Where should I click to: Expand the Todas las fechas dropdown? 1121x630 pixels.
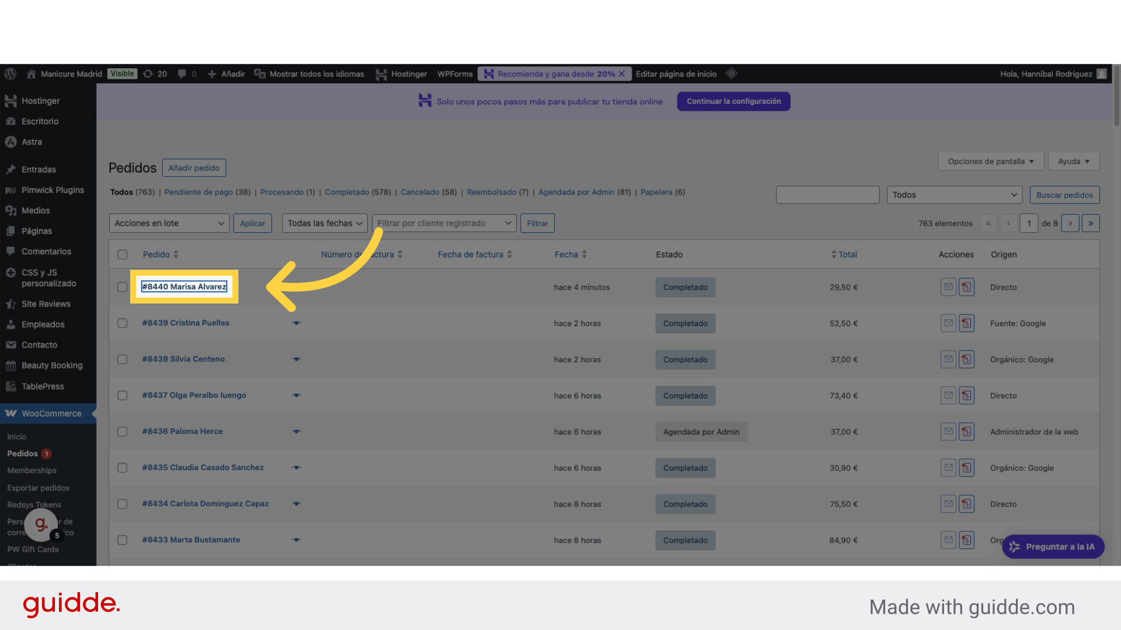pos(325,223)
